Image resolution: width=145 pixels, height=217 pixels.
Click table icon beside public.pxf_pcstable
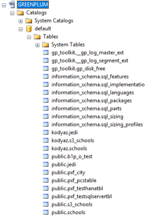[x=46, y=180]
